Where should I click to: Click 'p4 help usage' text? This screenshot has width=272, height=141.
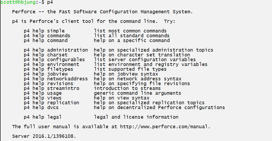(43, 93)
